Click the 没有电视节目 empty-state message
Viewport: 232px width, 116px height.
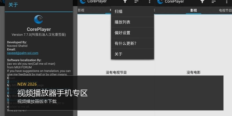[116, 72]
